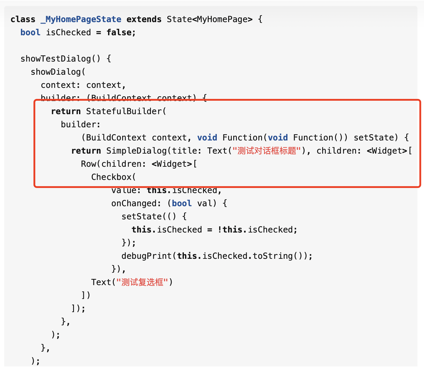Viewport: 424px width, 367px height.
Task: Click the StatefulBuilder widget name
Action: [x=124, y=111]
